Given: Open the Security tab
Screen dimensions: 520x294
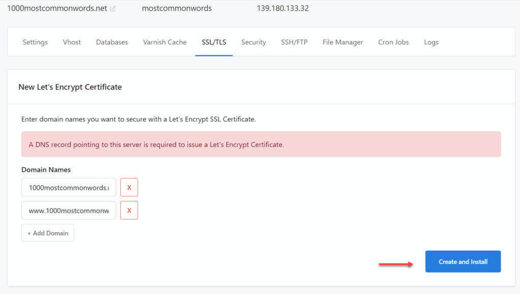Looking at the screenshot, I should pos(253,42).
